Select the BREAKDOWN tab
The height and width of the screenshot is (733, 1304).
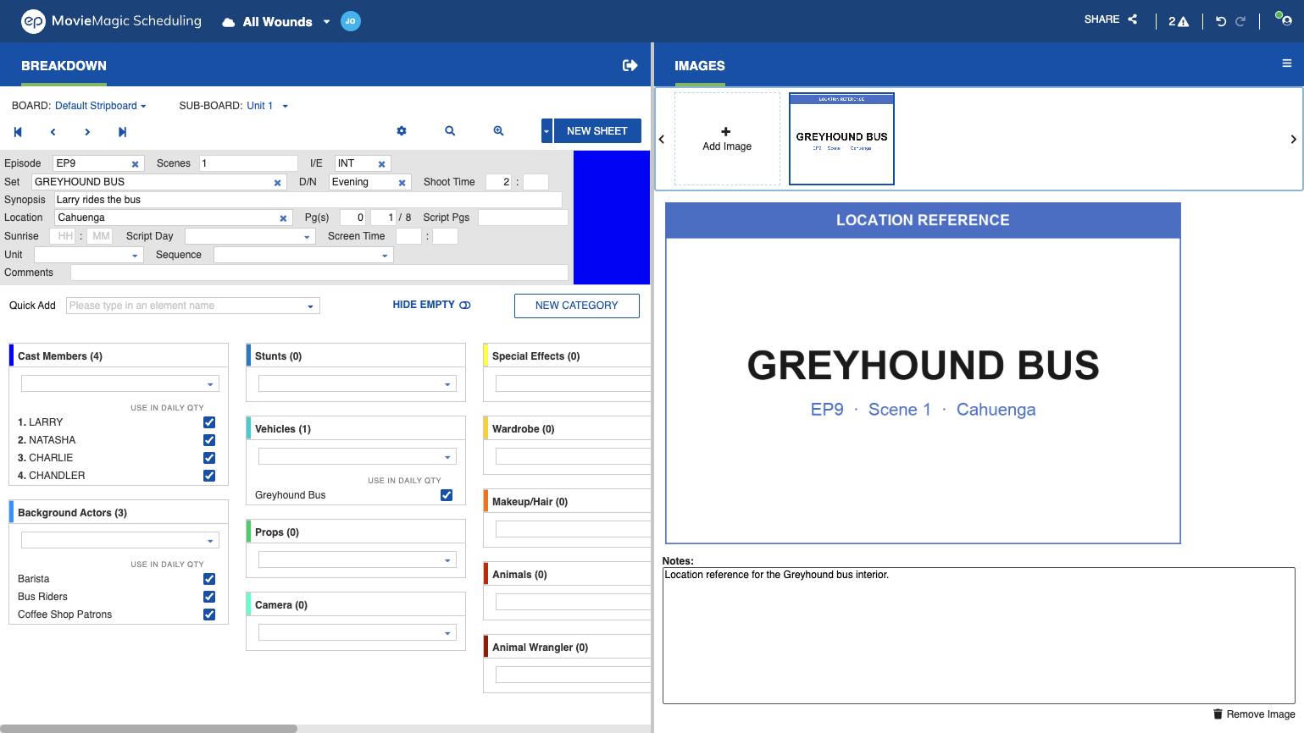pos(64,65)
